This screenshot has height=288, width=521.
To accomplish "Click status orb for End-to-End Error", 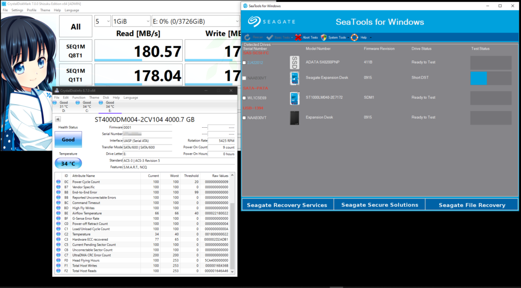I will tap(59, 192).
